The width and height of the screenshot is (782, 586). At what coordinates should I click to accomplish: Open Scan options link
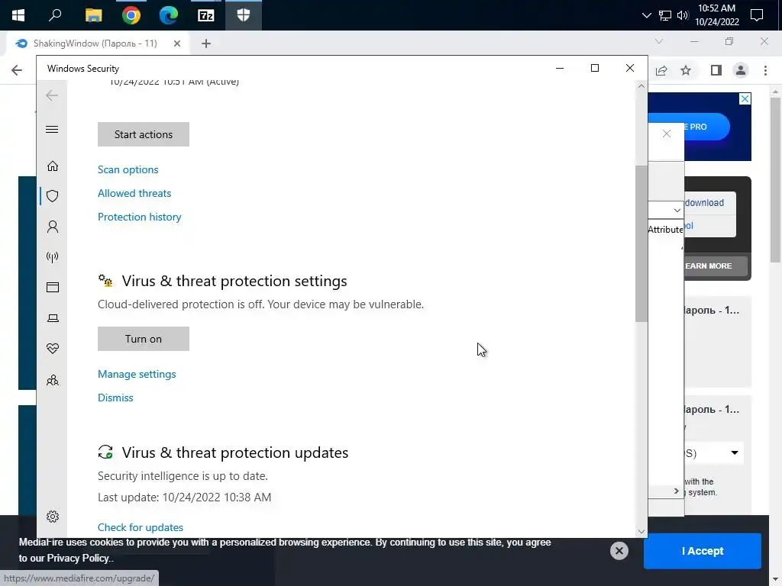128,169
